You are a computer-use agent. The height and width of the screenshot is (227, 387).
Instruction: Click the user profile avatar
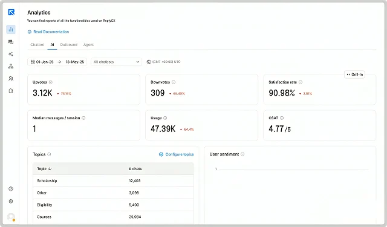(11, 217)
